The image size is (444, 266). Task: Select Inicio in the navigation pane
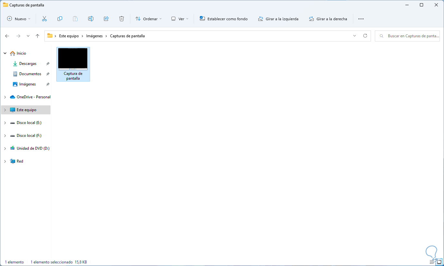pos(21,53)
